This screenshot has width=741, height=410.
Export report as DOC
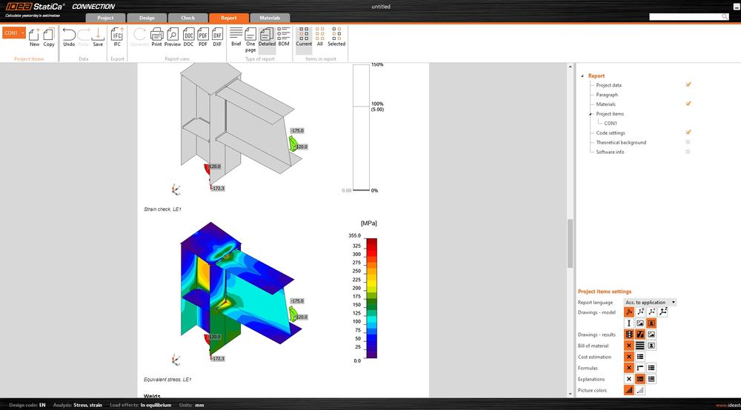(x=188, y=37)
